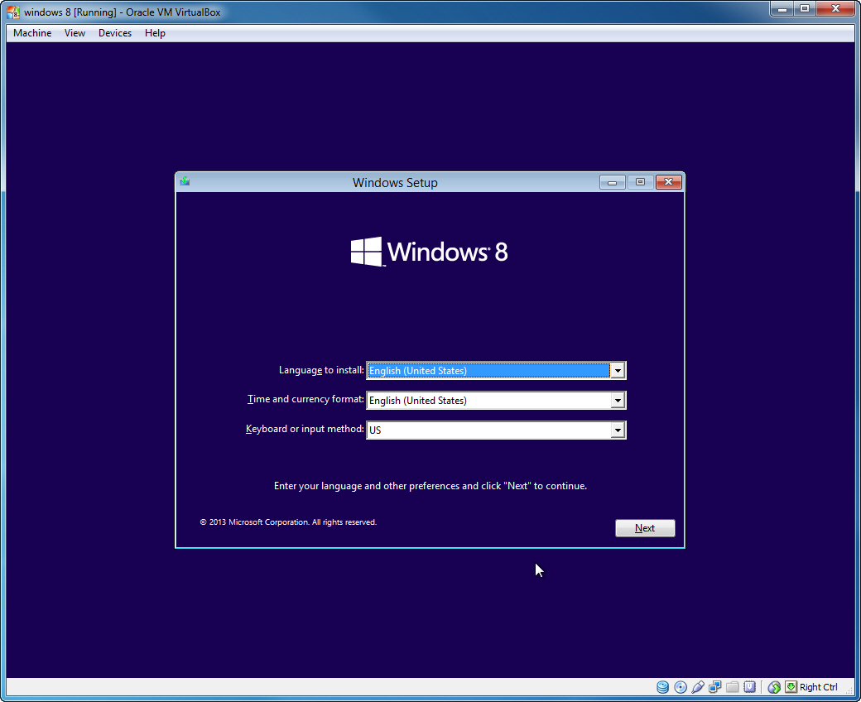861x702 pixels.
Task: Click the shared folders status icon
Action: point(732,687)
